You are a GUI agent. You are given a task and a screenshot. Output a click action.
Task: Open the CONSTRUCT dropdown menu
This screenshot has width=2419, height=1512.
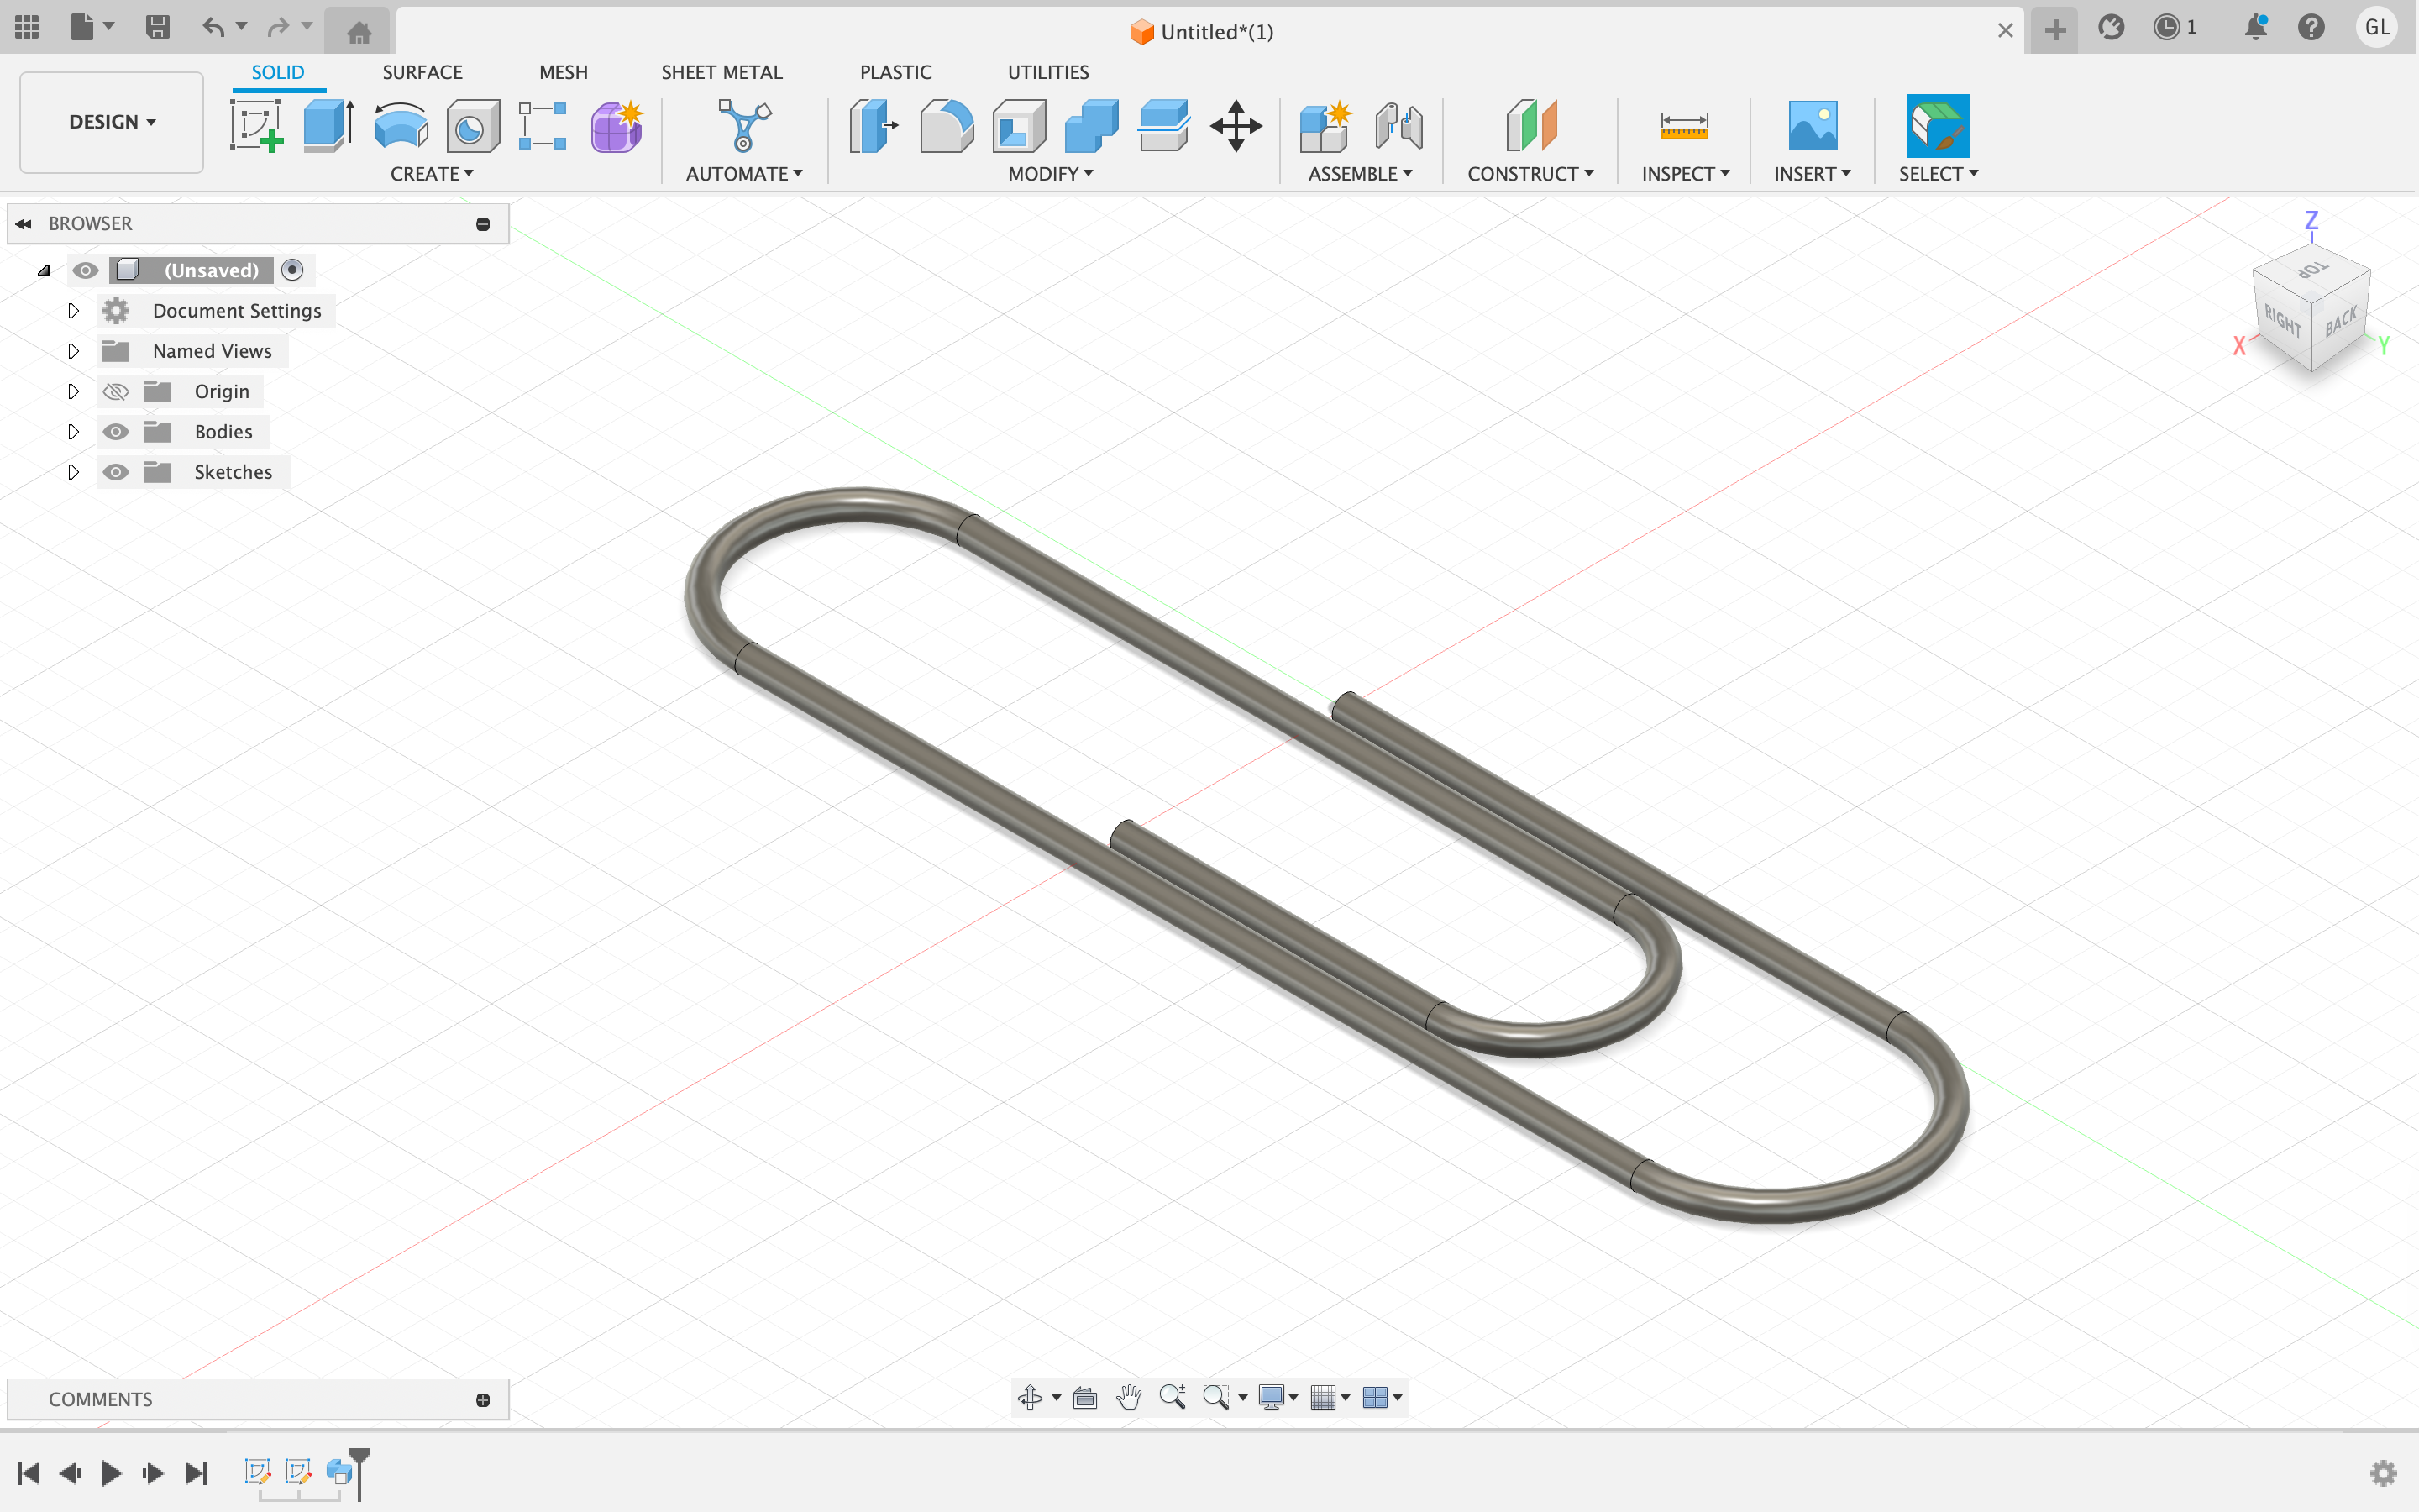pyautogui.click(x=1530, y=174)
